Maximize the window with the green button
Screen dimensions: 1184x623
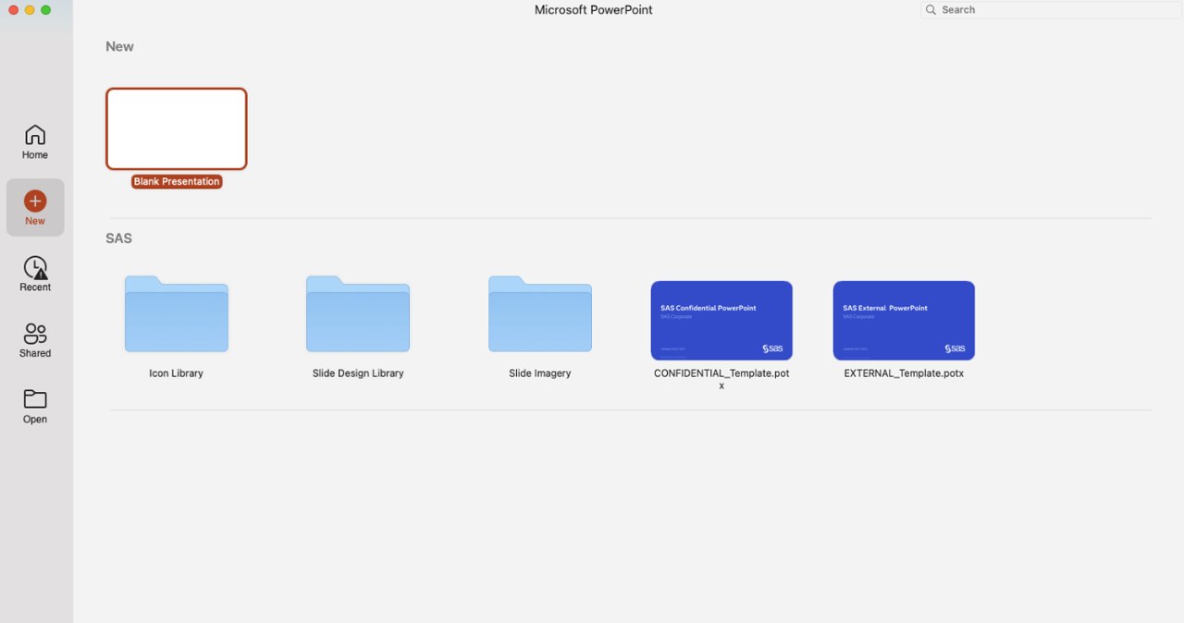coord(46,10)
